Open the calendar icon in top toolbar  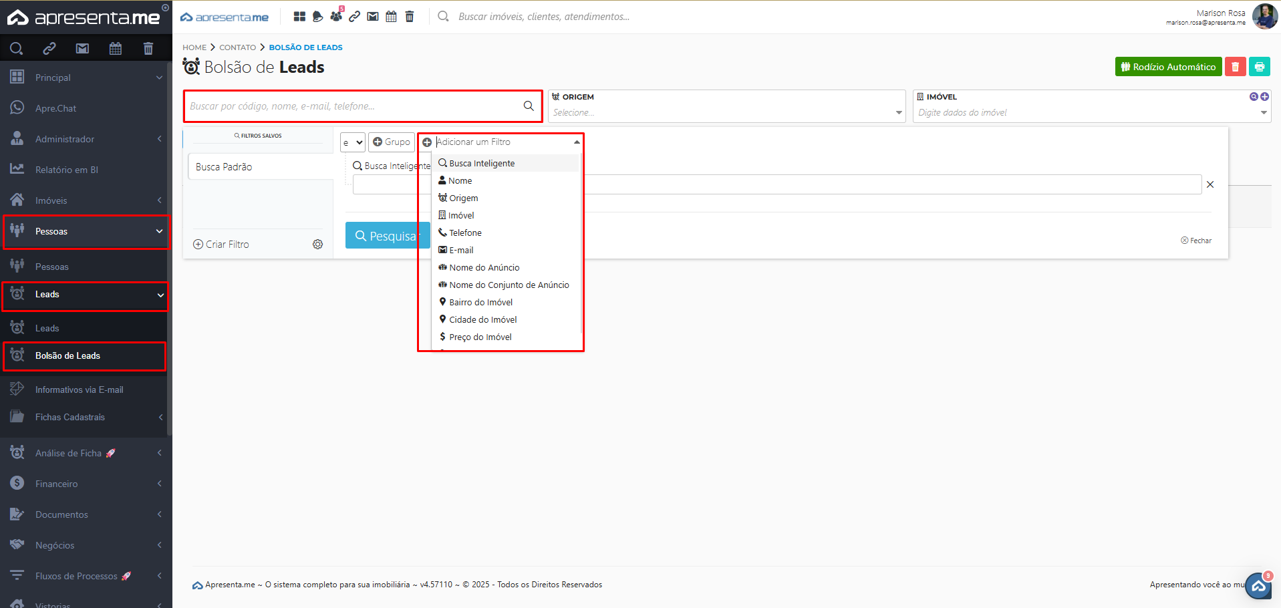391,17
